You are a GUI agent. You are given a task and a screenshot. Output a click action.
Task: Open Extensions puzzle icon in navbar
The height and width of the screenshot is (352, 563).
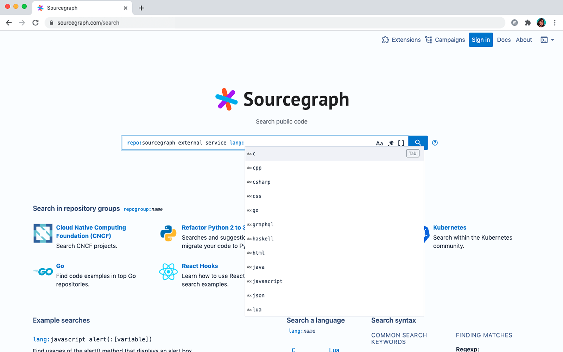click(x=386, y=40)
